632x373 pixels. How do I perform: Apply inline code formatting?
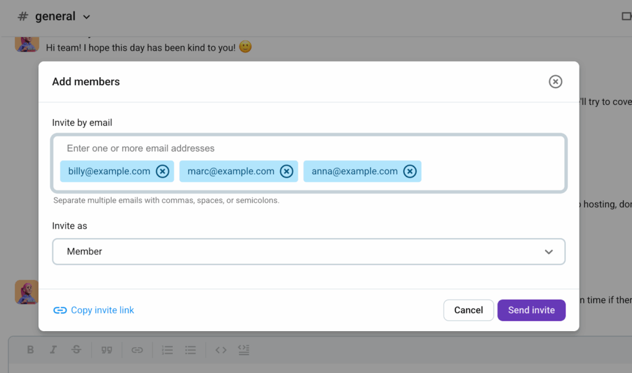[x=221, y=350]
